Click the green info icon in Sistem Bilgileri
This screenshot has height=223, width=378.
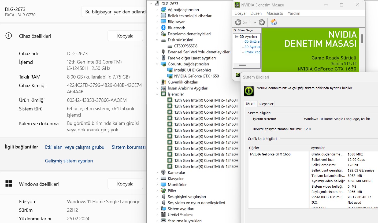[x=249, y=91]
